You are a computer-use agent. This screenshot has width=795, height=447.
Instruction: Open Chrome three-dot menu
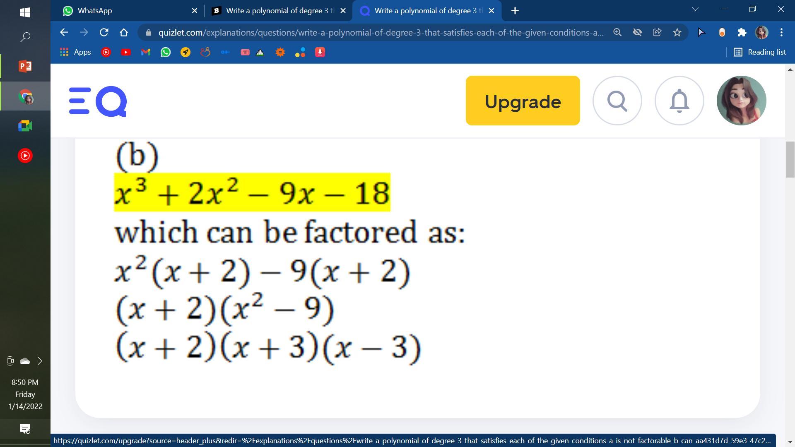coord(781,32)
